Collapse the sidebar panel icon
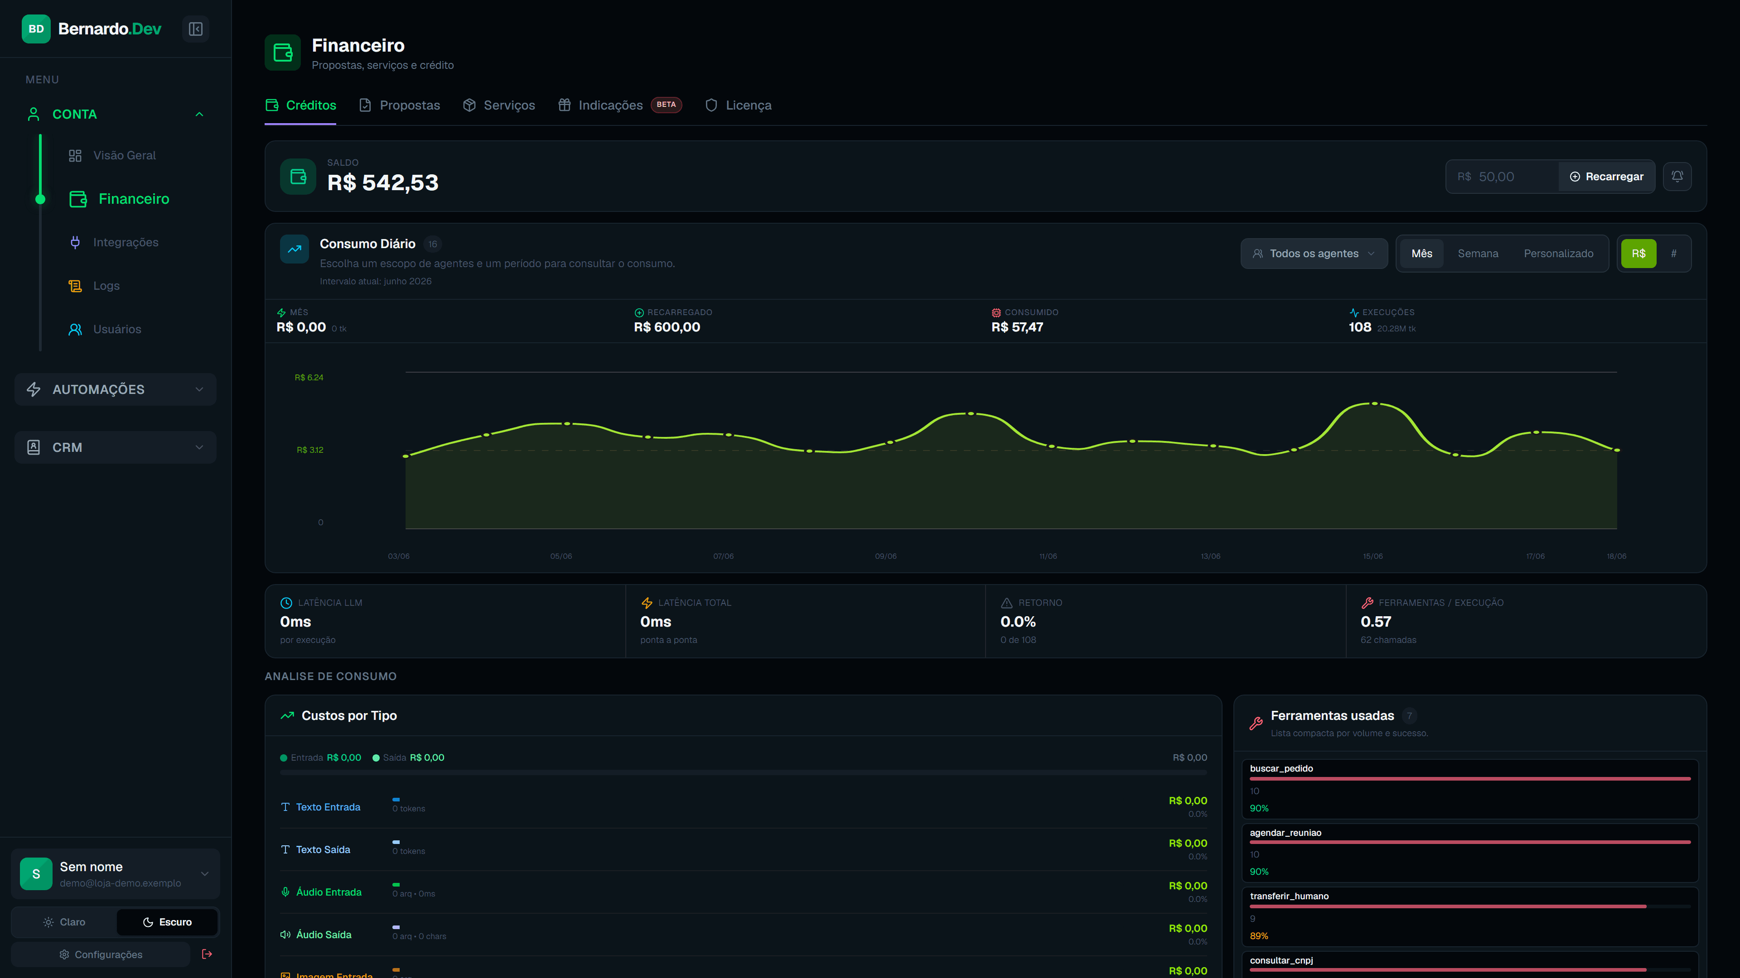This screenshot has width=1740, height=978. (196, 29)
